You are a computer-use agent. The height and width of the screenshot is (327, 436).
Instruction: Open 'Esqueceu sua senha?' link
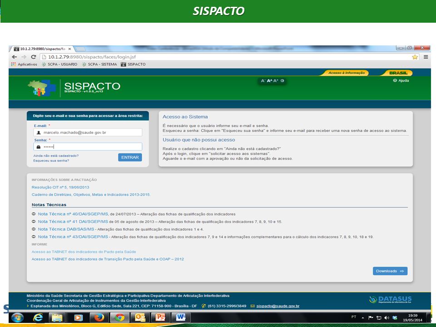point(51,161)
